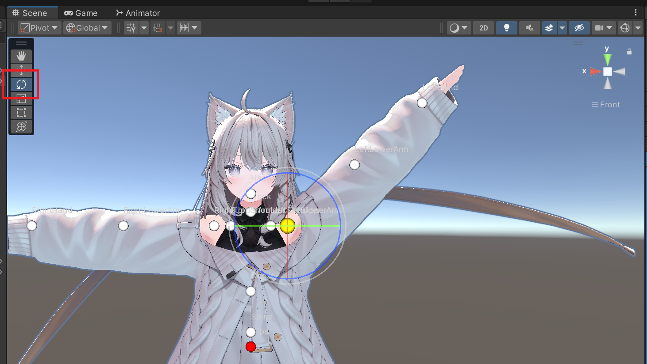Expand the grid snapping options arrow
The height and width of the screenshot is (364, 647).
point(144,28)
